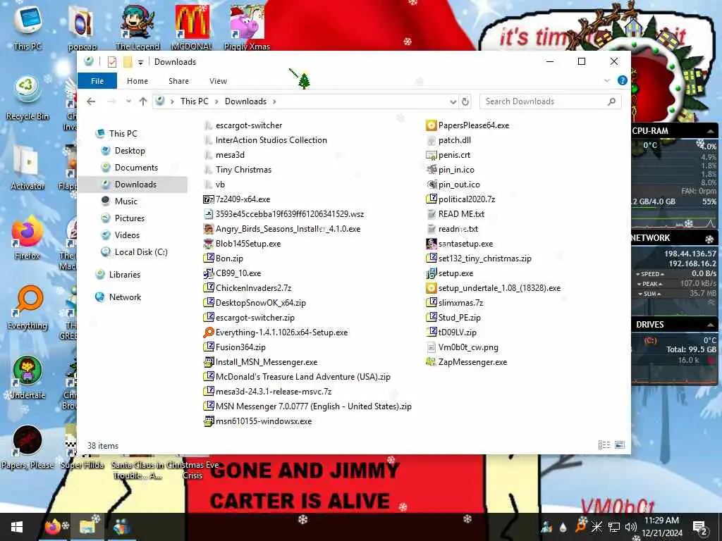Select ZapMessenger.exe icon
This screenshot has height=541, width=722.
point(431,362)
